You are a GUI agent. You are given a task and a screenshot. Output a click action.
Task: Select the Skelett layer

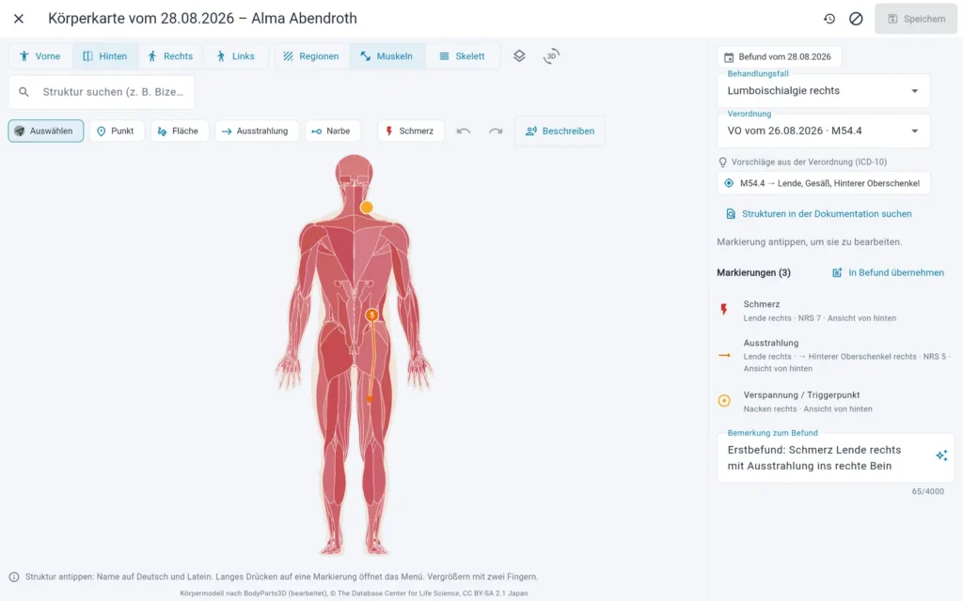462,55
